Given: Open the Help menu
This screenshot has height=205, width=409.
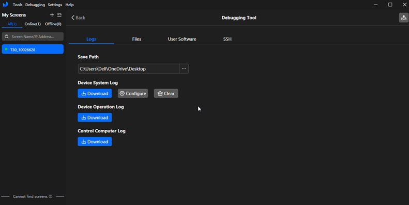Looking at the screenshot, I should 69,5.
